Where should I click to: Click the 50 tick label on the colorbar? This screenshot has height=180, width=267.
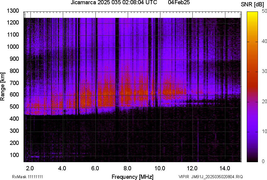(264, 11)
